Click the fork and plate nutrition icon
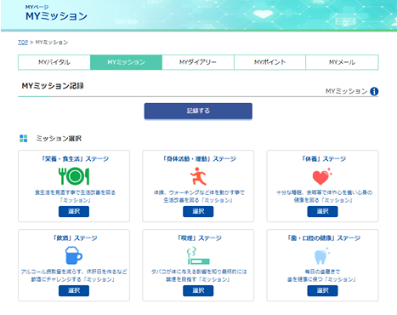Screen dimensions: 397x315 pos(74,176)
